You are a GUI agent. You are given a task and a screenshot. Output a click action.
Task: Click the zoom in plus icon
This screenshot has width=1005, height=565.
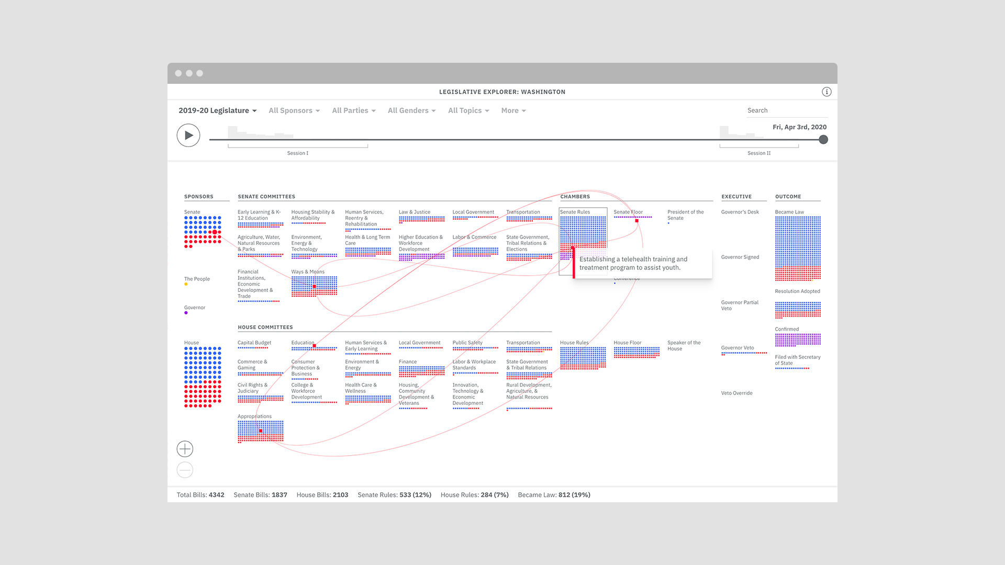185,449
